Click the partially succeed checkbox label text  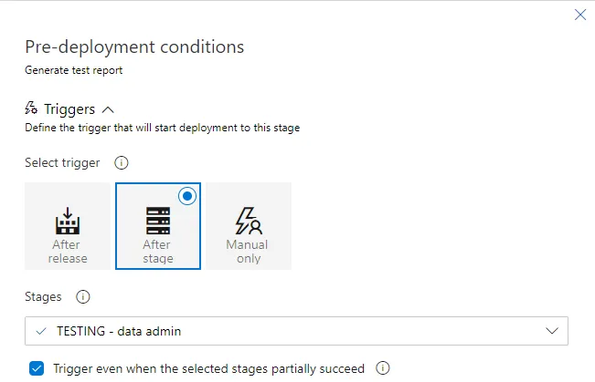pos(209,368)
